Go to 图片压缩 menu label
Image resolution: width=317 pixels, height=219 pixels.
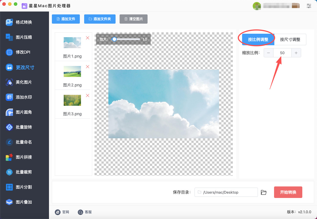click(24, 37)
